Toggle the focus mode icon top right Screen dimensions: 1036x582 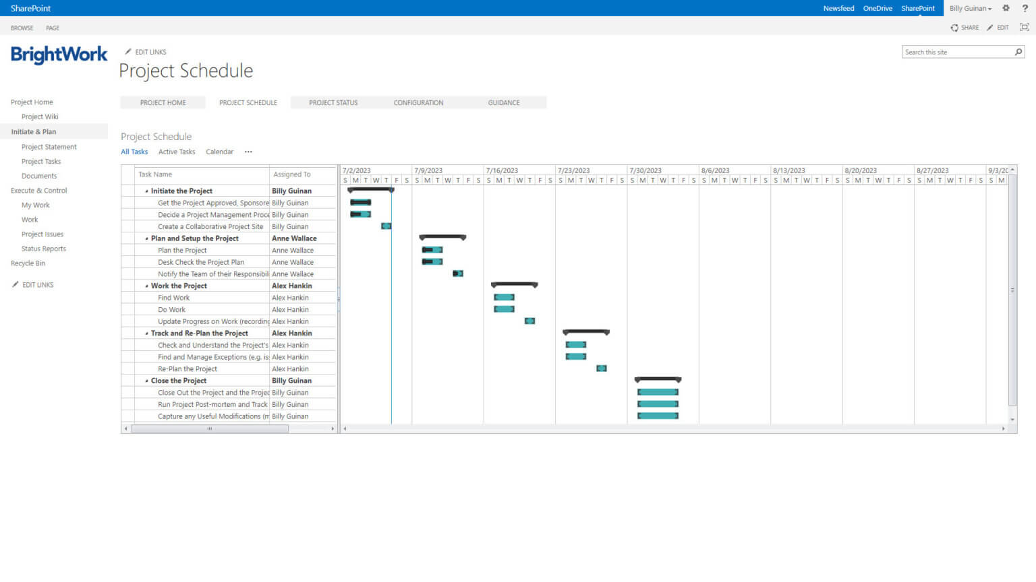1025,28
